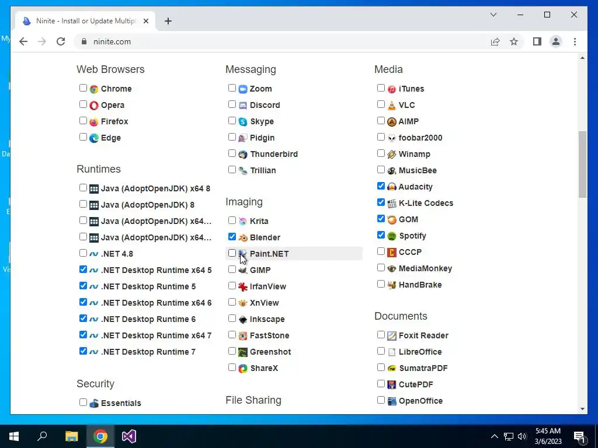Screen dimensions: 598x448
Task: Open the notification center in taskbar
Action: coord(579,436)
